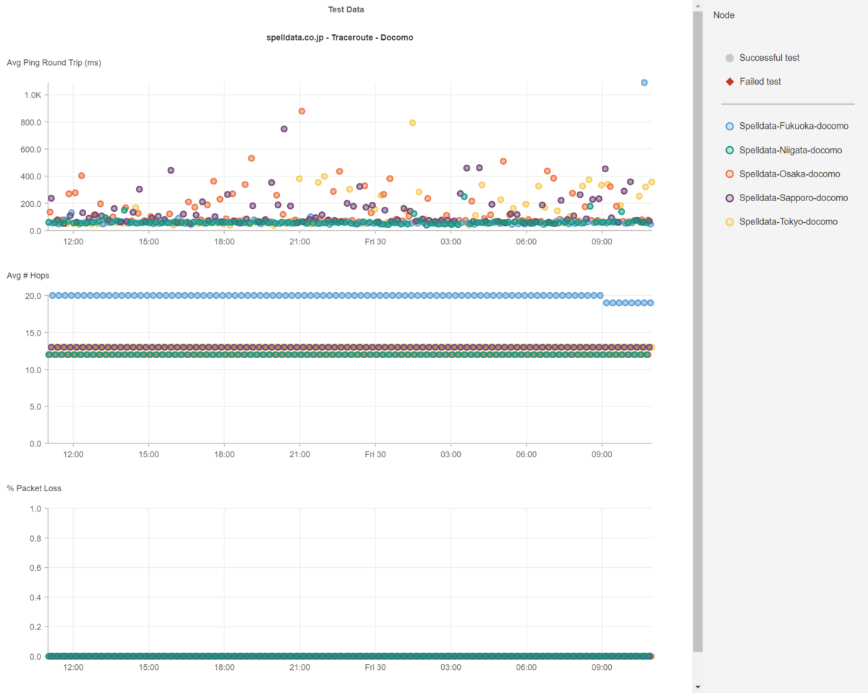Click the 20.0 axis label on hops chart
Viewport: 868px width, 693px height.
coord(33,296)
